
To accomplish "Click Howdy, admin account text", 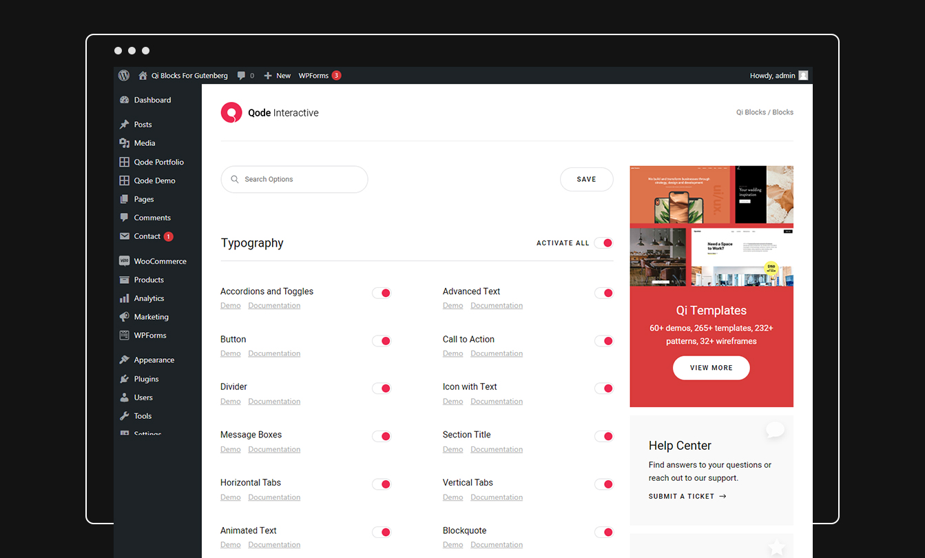I will tap(773, 76).
